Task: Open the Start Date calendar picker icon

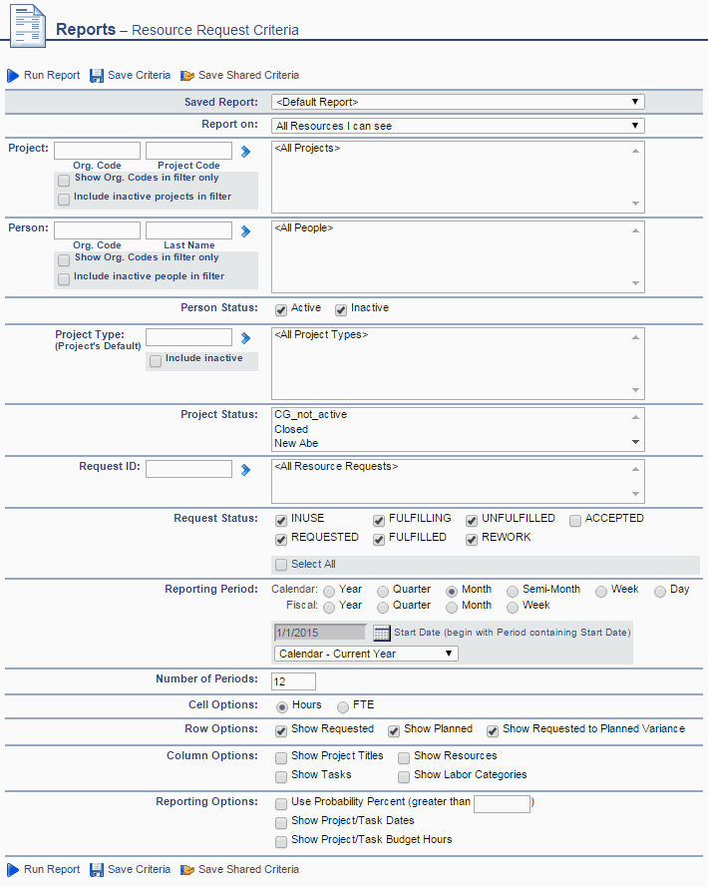Action: click(382, 633)
